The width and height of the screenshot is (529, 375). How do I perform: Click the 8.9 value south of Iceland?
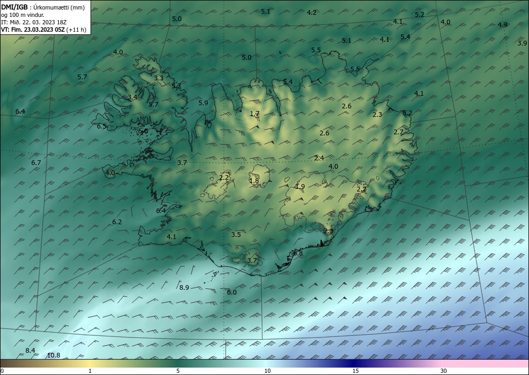tap(184, 288)
